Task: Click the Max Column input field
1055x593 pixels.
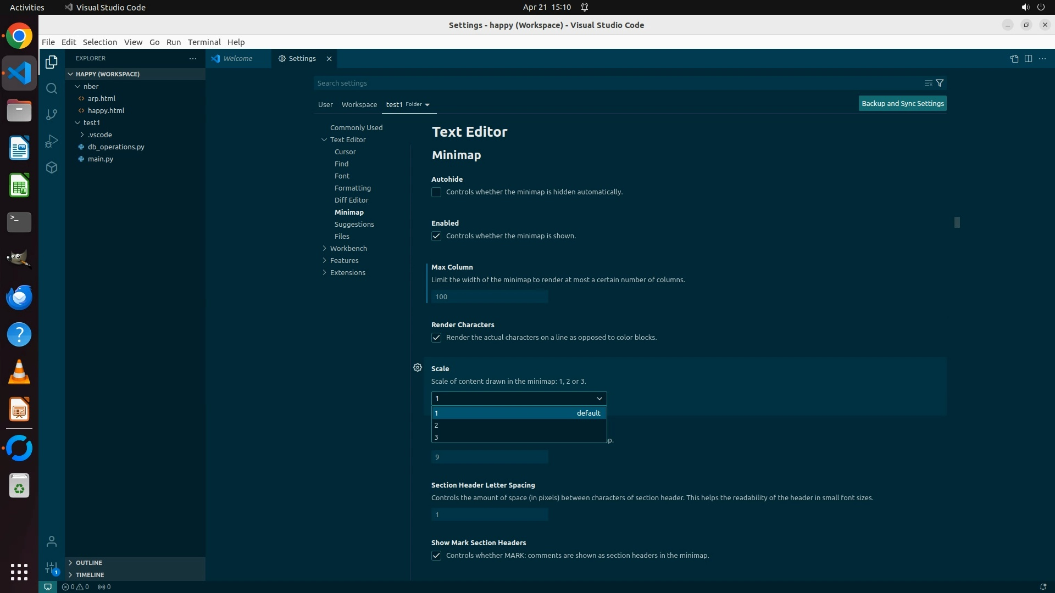Action: pyautogui.click(x=489, y=296)
